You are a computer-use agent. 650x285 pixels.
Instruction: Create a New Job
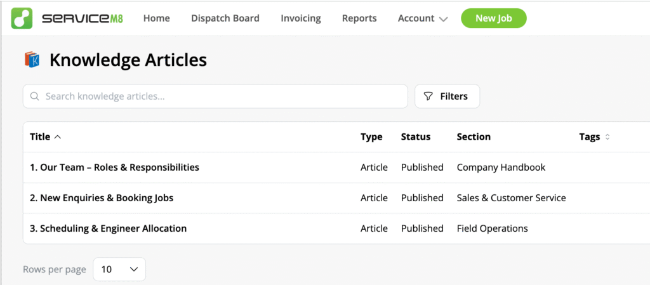pos(494,18)
